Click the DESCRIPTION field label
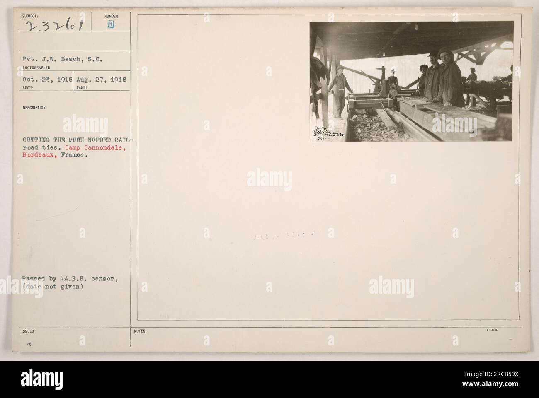The image size is (539, 398). coord(34,107)
